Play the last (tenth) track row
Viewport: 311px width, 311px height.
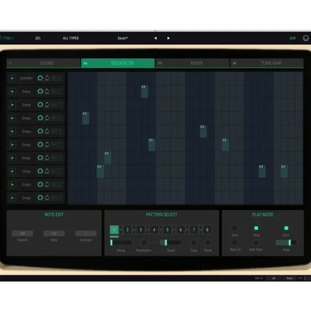(12, 198)
